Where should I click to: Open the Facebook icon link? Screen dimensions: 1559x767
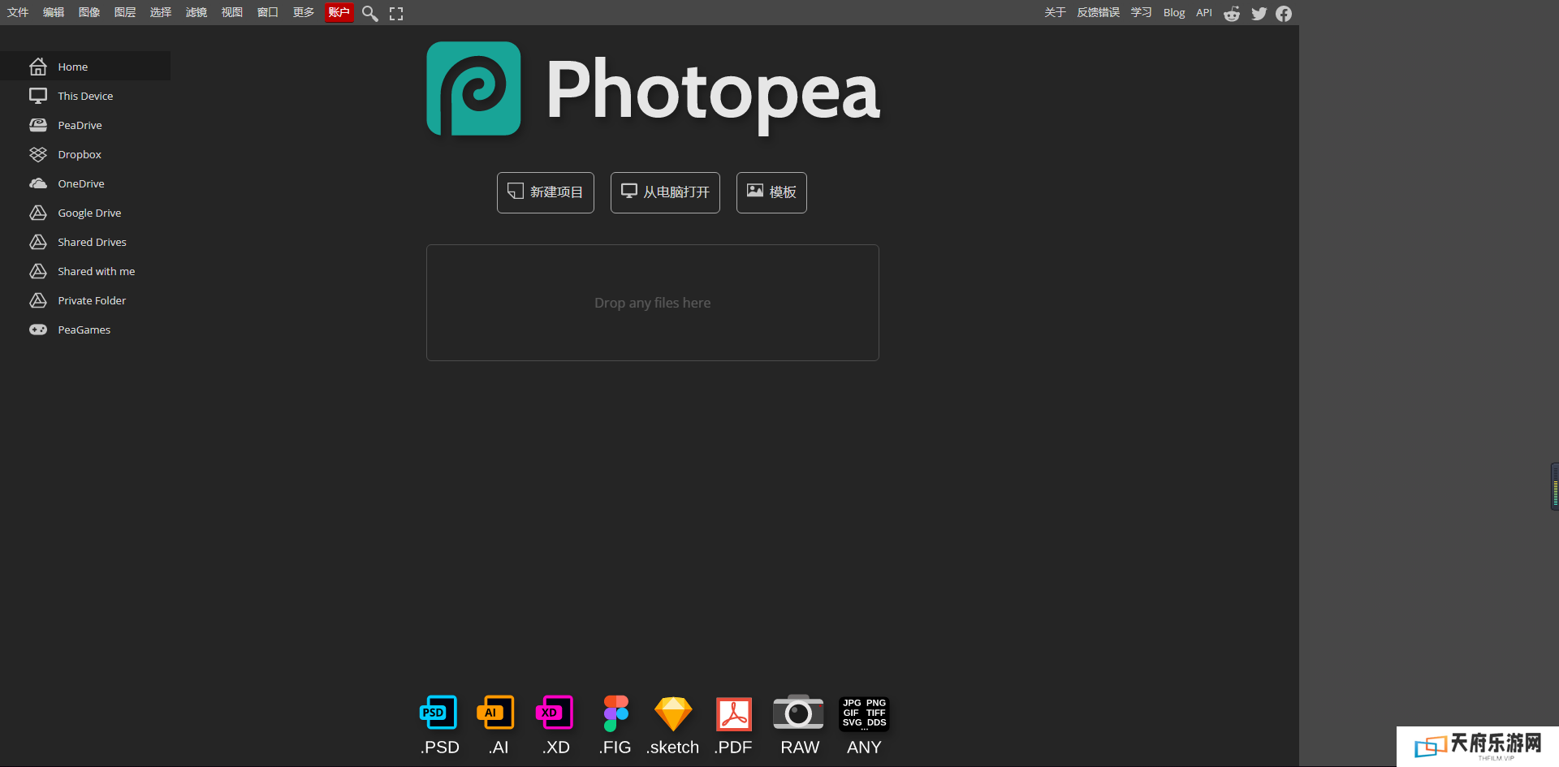[x=1284, y=13]
